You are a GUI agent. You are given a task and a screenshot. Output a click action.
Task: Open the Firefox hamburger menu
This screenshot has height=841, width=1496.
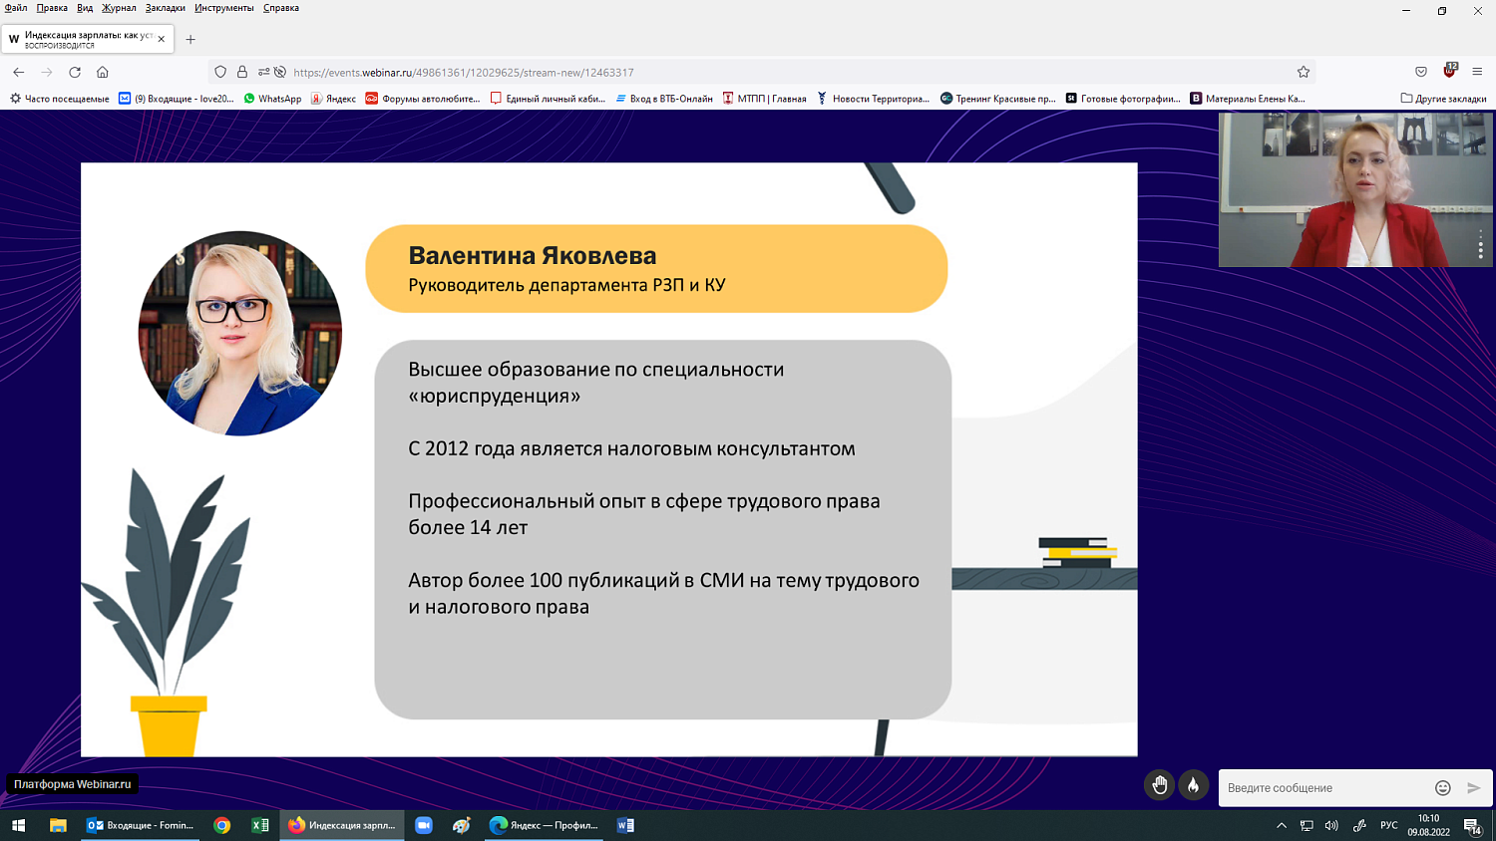[1478, 72]
